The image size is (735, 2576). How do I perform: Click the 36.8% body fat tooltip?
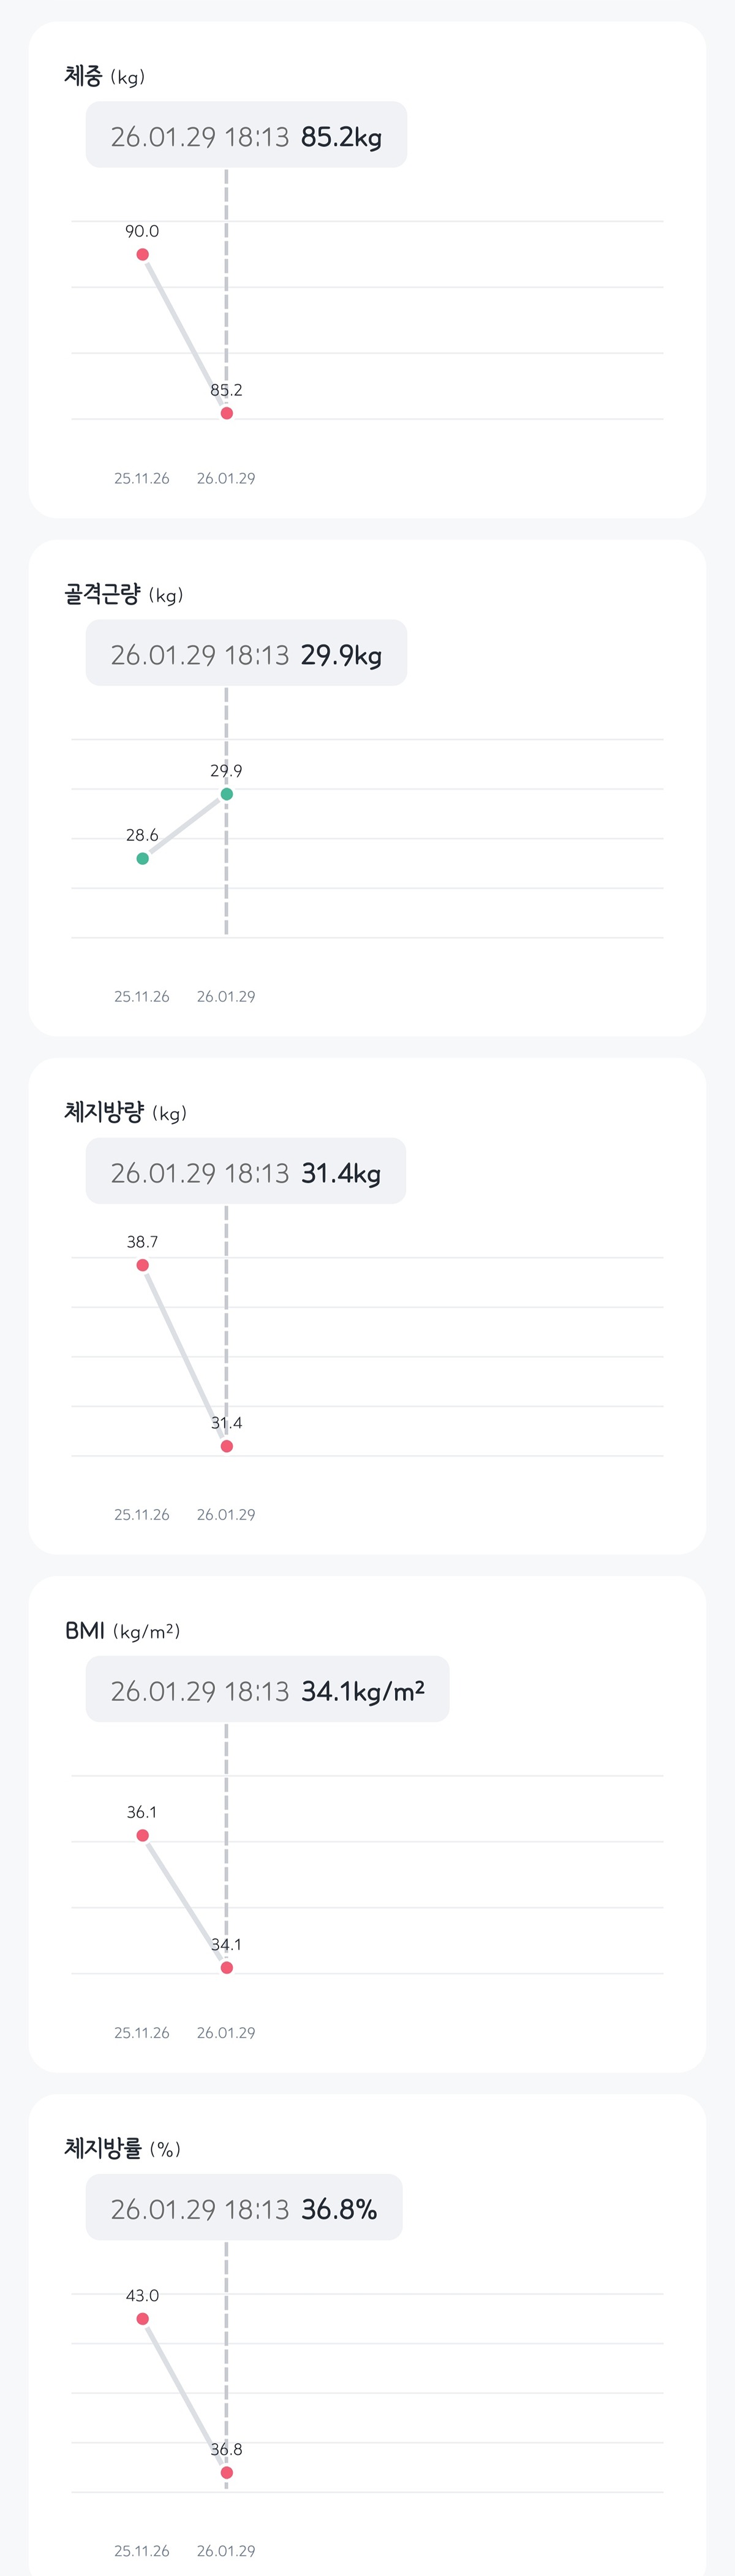(x=244, y=2207)
